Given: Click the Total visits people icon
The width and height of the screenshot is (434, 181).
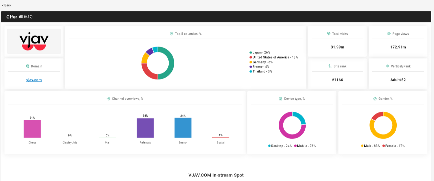Looking at the screenshot, I should (x=329, y=34).
